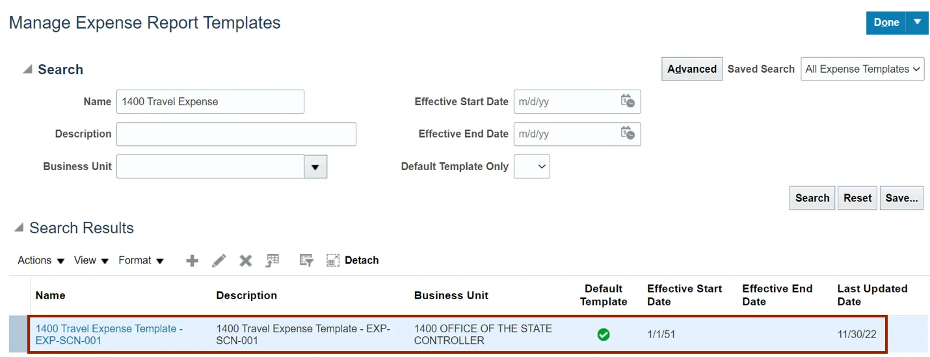930x357 pixels.
Task: Click the Create (plus) icon in results toolbar
Action: (192, 260)
